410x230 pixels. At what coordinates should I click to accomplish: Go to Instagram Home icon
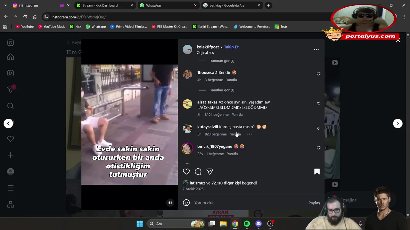coord(11,57)
